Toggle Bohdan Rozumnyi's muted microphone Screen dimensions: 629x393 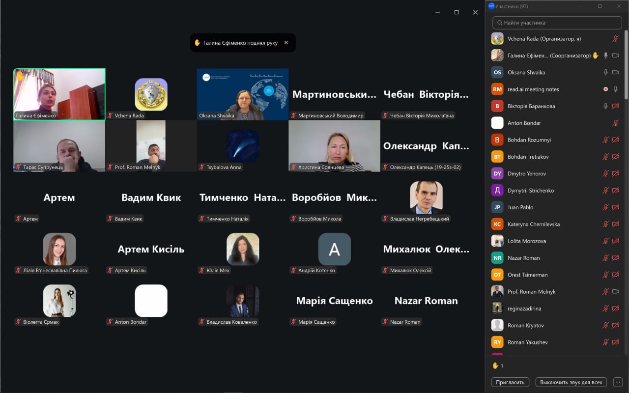tap(606, 140)
